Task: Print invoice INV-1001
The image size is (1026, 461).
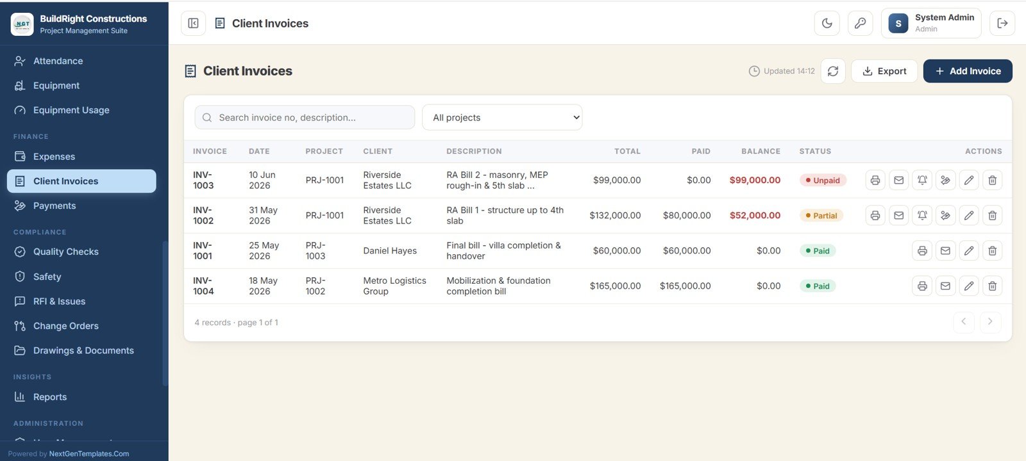Action: 922,251
